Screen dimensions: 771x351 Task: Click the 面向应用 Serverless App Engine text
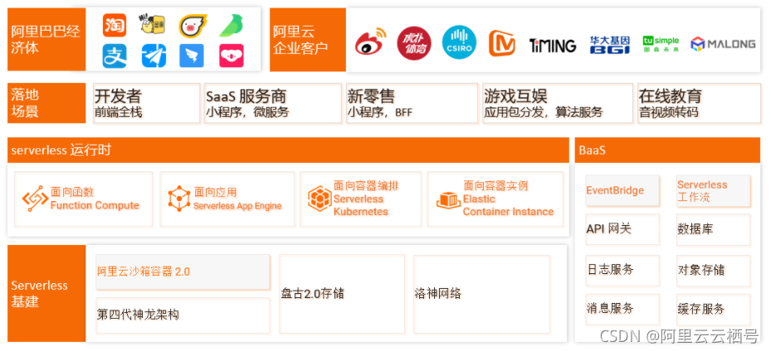coord(237,199)
